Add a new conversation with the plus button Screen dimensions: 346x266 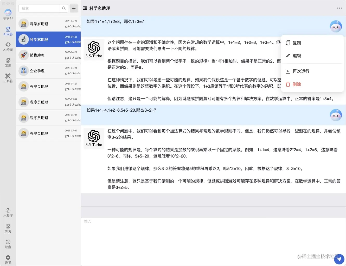(x=74, y=8)
